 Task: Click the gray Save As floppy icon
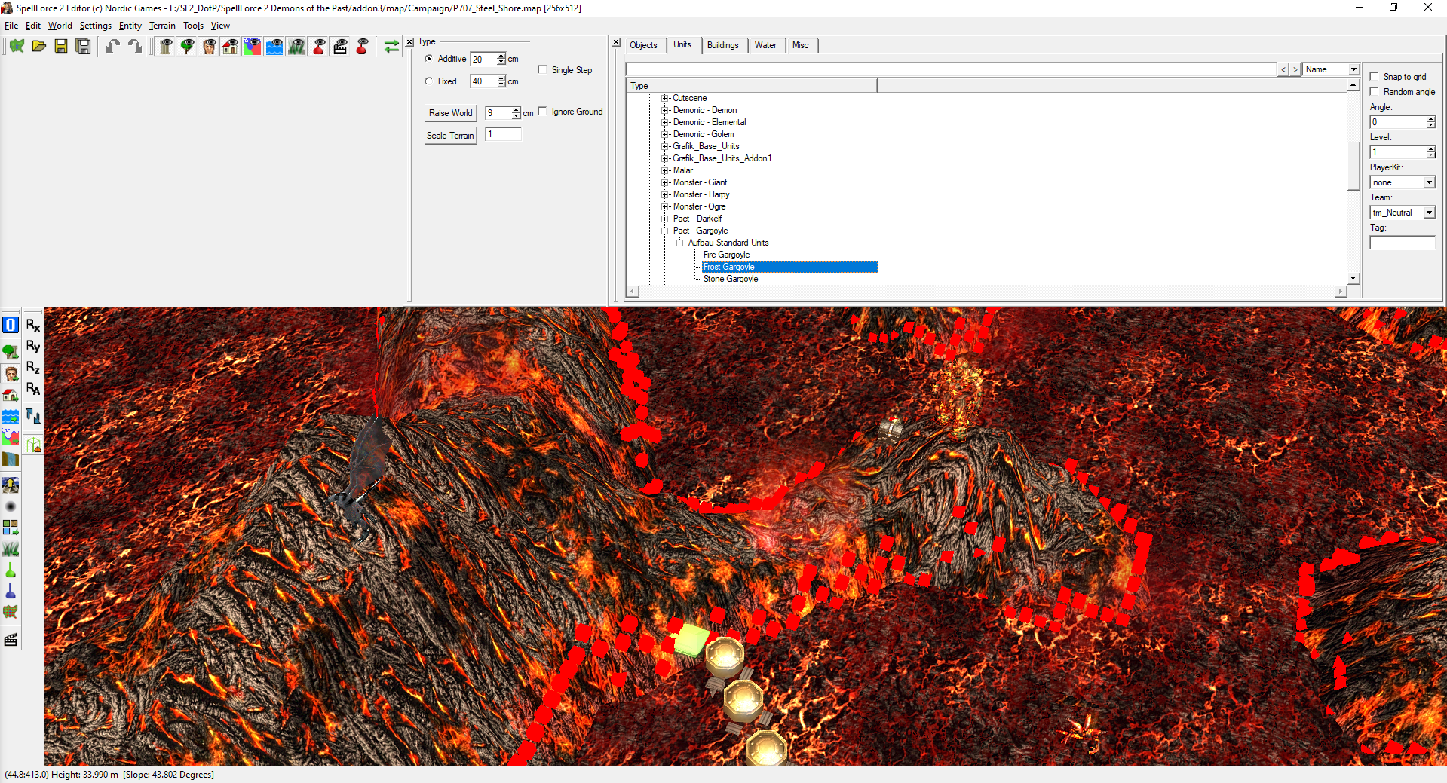coord(84,47)
